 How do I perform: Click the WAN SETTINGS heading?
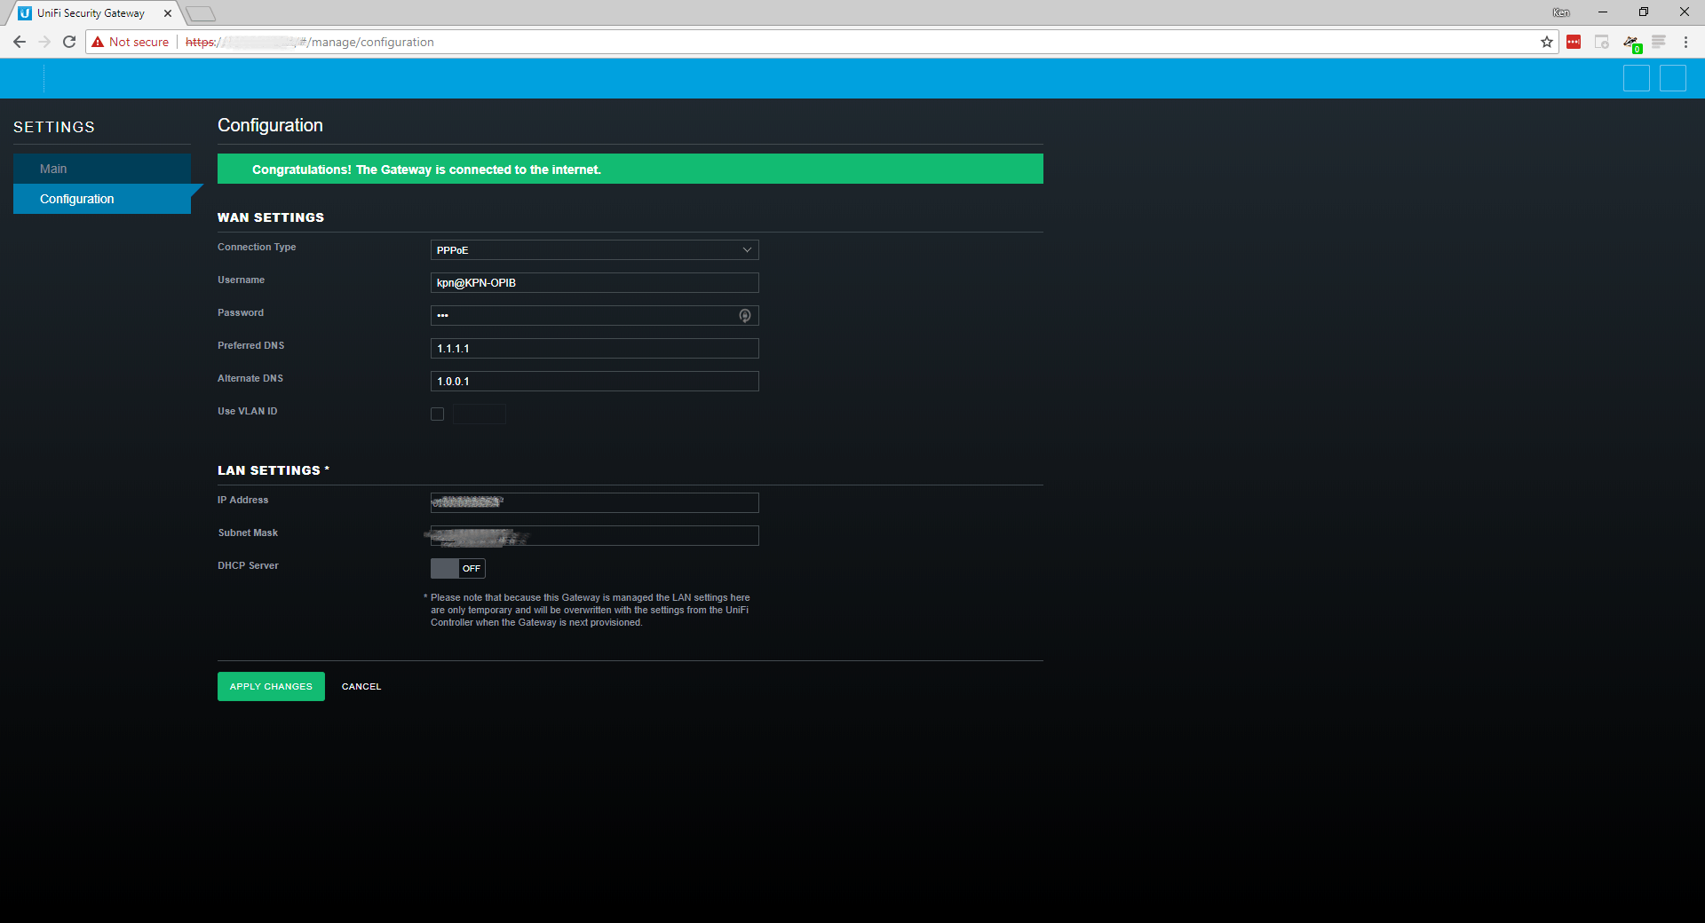tap(271, 217)
